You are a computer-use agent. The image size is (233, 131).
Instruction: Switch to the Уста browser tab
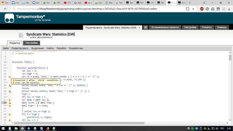(x=182, y=3)
